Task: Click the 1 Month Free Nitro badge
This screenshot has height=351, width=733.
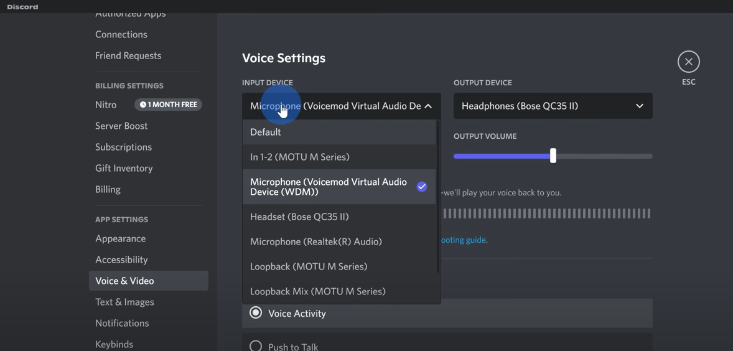Action: point(168,105)
